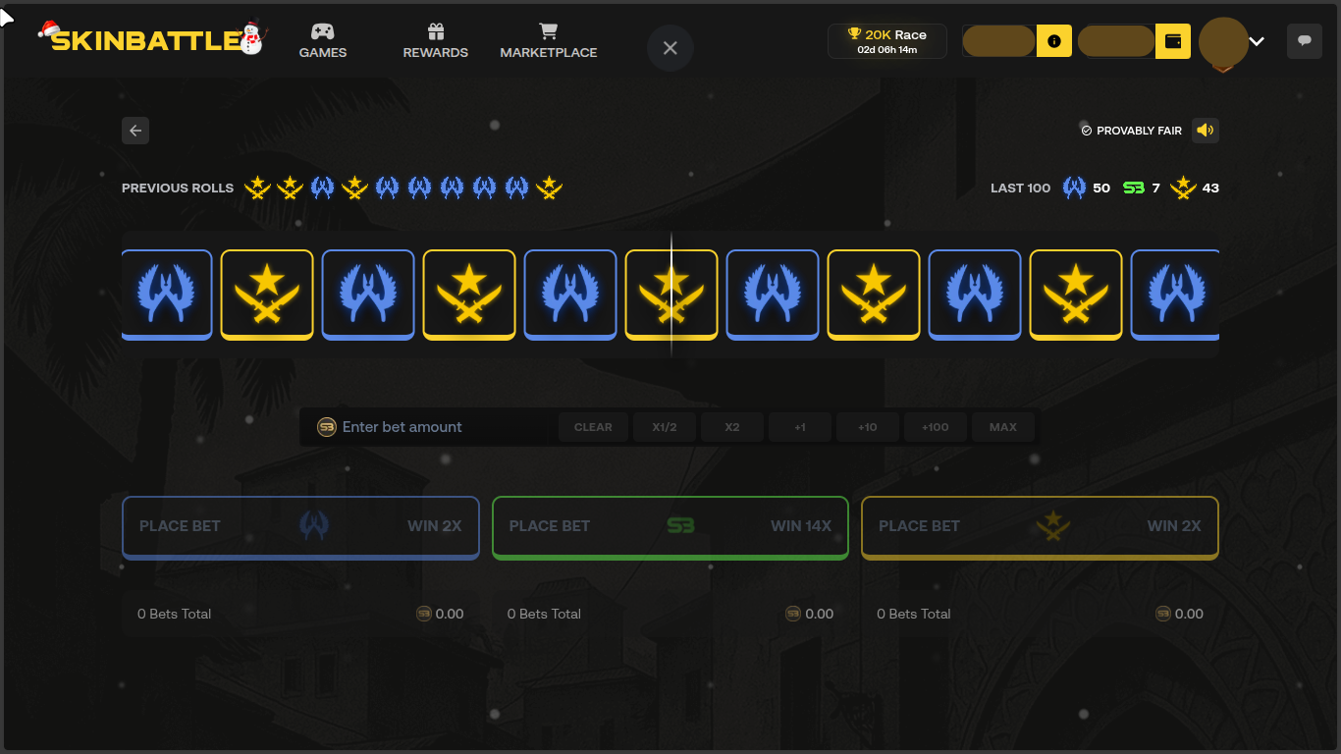Click the Provably Fair check badge

(x=1086, y=130)
